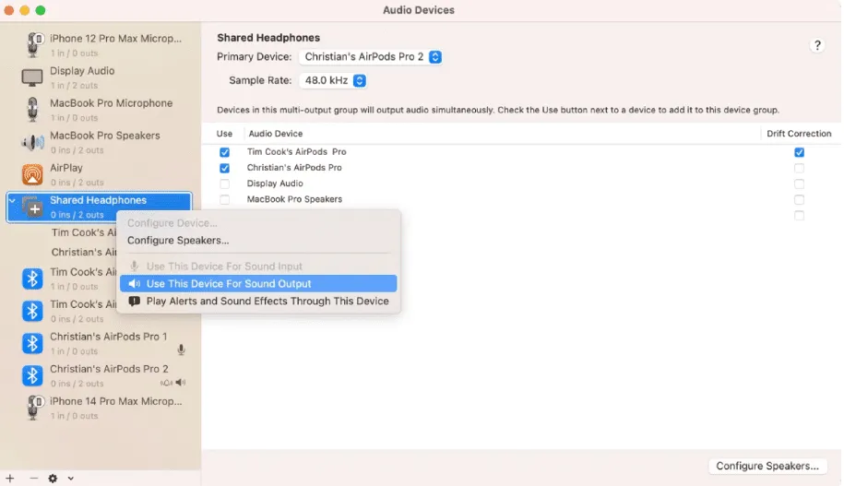Click the plus button to add device
The image size is (844, 486).
10,478
